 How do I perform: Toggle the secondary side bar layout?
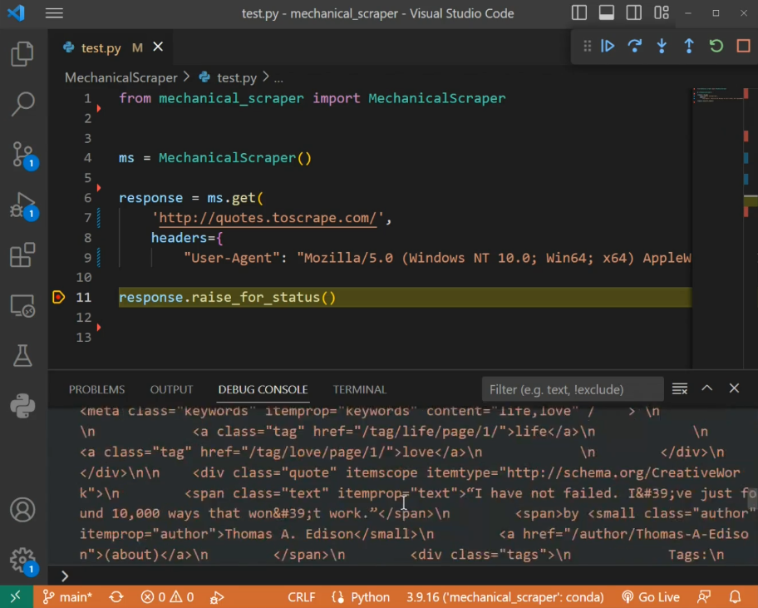click(634, 13)
